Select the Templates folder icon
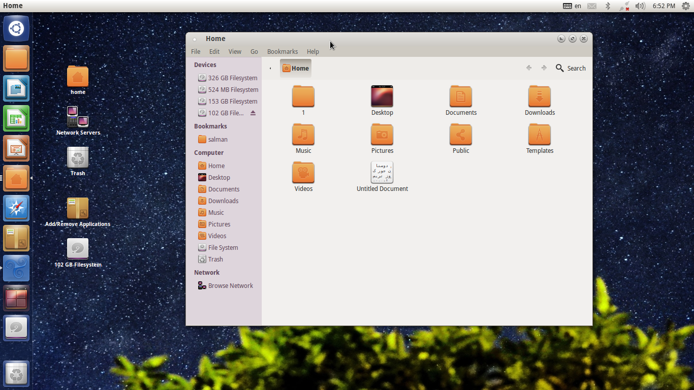This screenshot has height=390, width=694. 539,135
